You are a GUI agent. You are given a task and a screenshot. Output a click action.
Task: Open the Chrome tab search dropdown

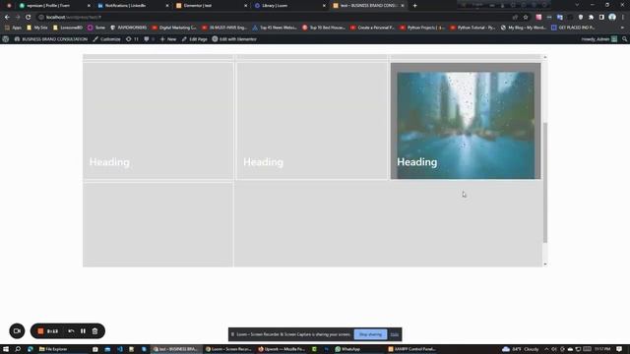point(577,5)
